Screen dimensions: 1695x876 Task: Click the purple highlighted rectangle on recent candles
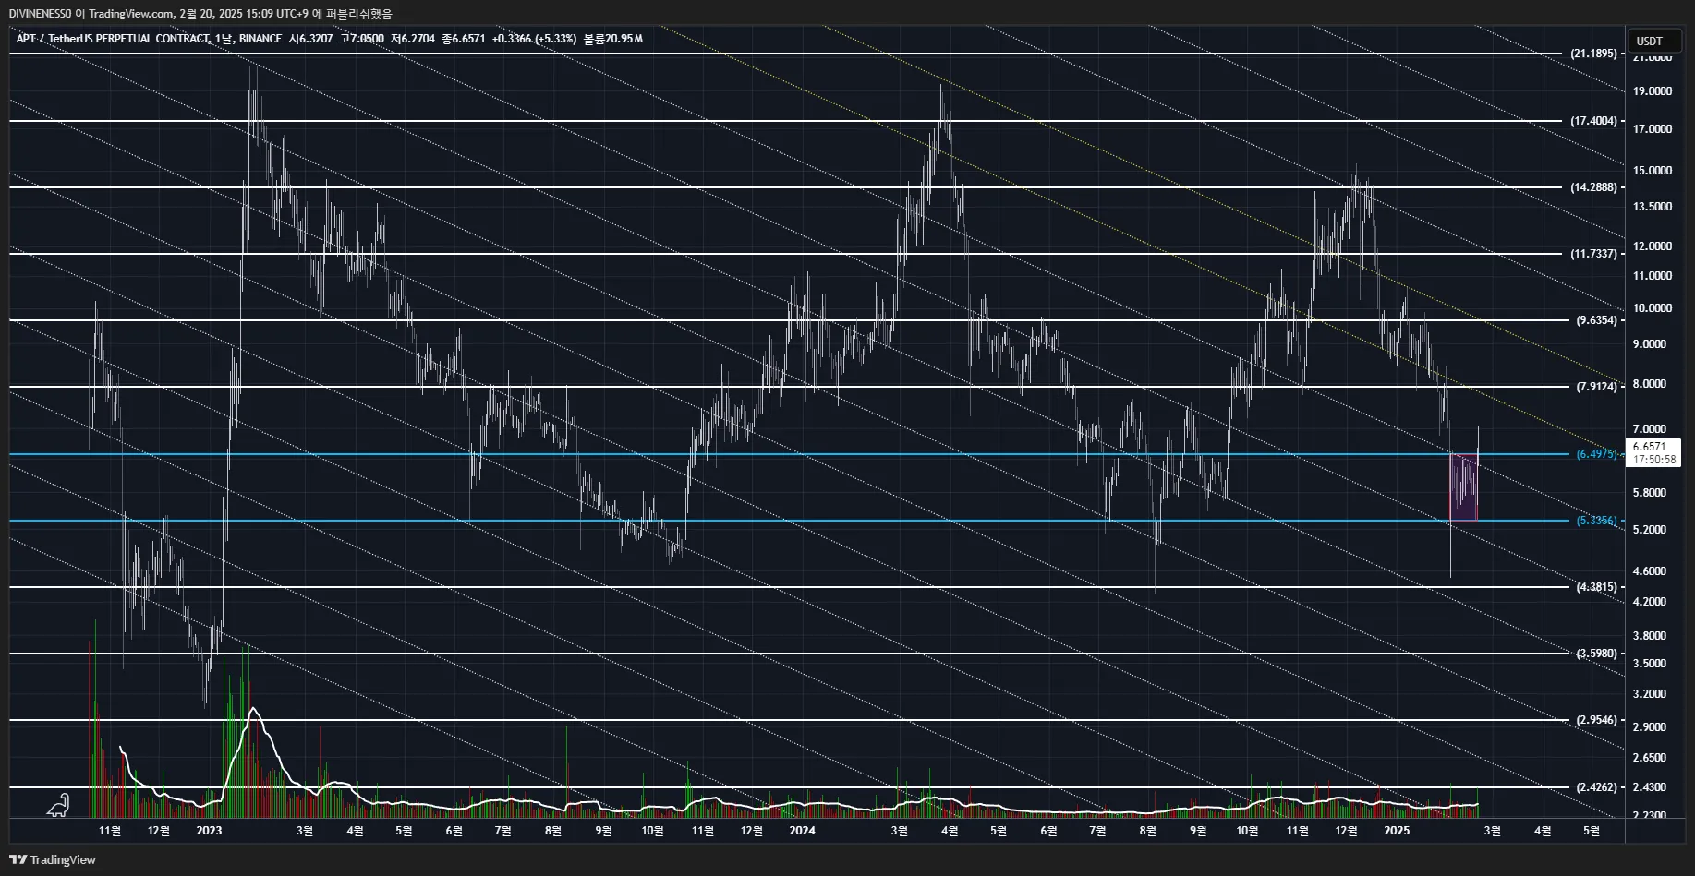pyautogui.click(x=1463, y=487)
